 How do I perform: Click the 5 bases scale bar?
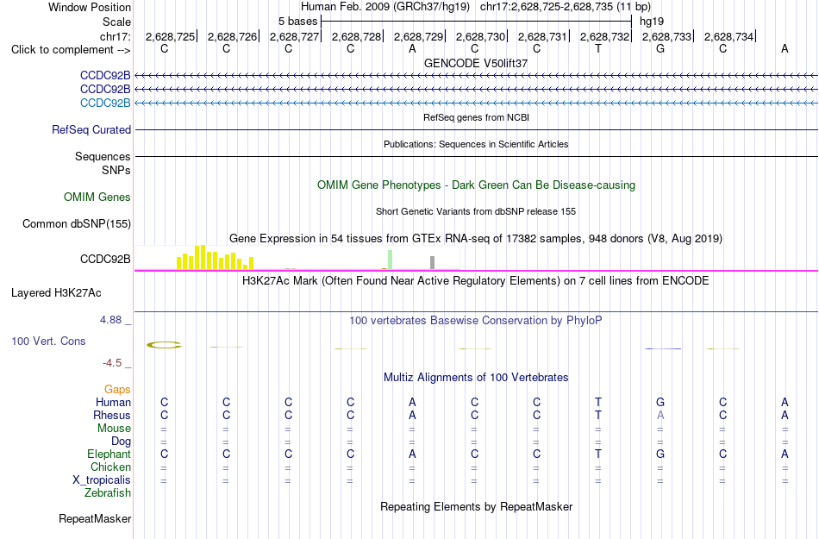point(476,22)
